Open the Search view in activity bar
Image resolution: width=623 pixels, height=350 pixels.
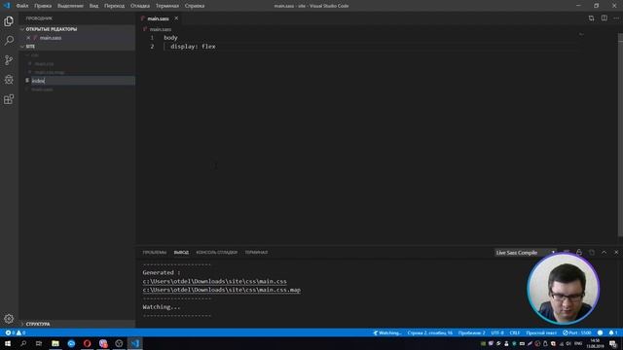9,41
